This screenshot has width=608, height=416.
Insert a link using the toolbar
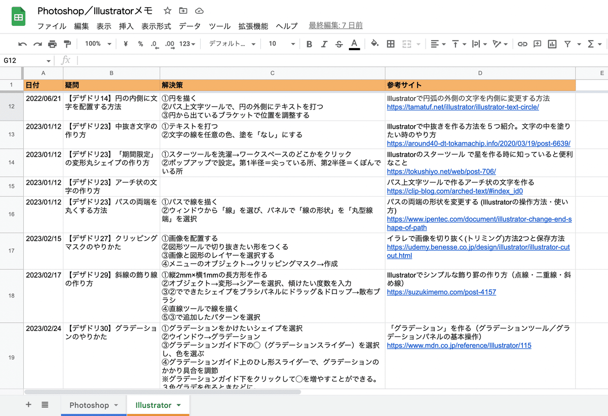(522, 44)
